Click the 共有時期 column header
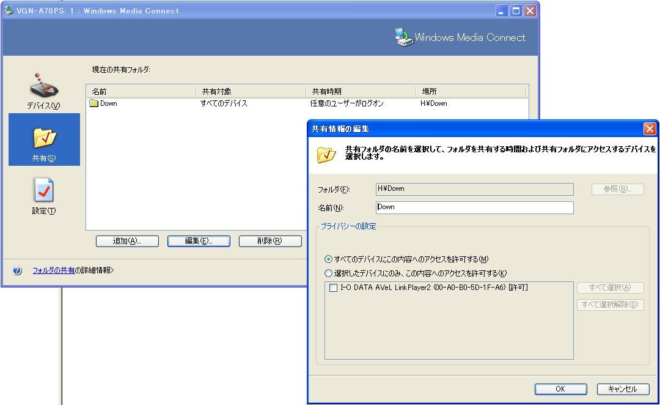 pyautogui.click(x=361, y=91)
